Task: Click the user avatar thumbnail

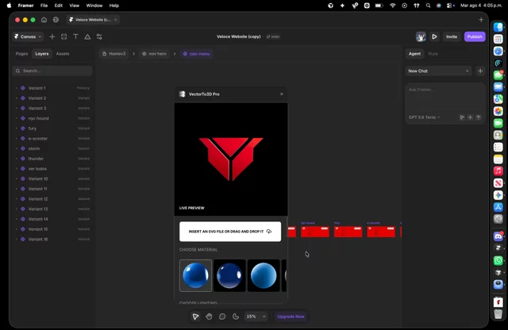Action: tap(421, 36)
